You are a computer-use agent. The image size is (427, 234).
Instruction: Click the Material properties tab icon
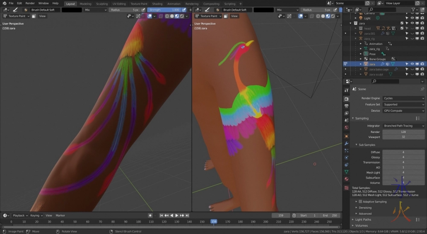coord(346,179)
